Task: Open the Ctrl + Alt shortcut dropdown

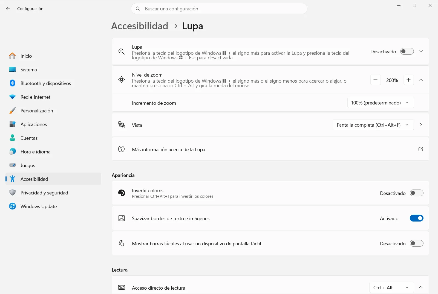Action: coord(391,288)
